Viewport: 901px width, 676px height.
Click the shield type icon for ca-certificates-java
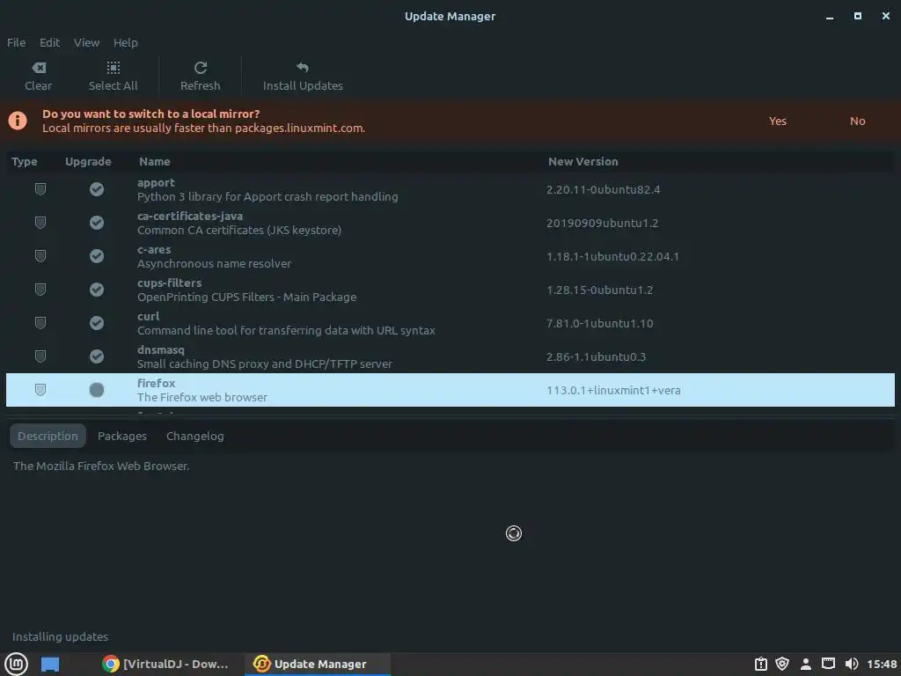[40, 223]
